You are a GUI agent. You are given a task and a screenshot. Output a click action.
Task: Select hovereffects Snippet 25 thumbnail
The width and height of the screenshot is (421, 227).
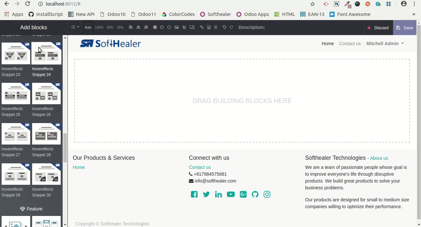pyautogui.click(x=16, y=94)
